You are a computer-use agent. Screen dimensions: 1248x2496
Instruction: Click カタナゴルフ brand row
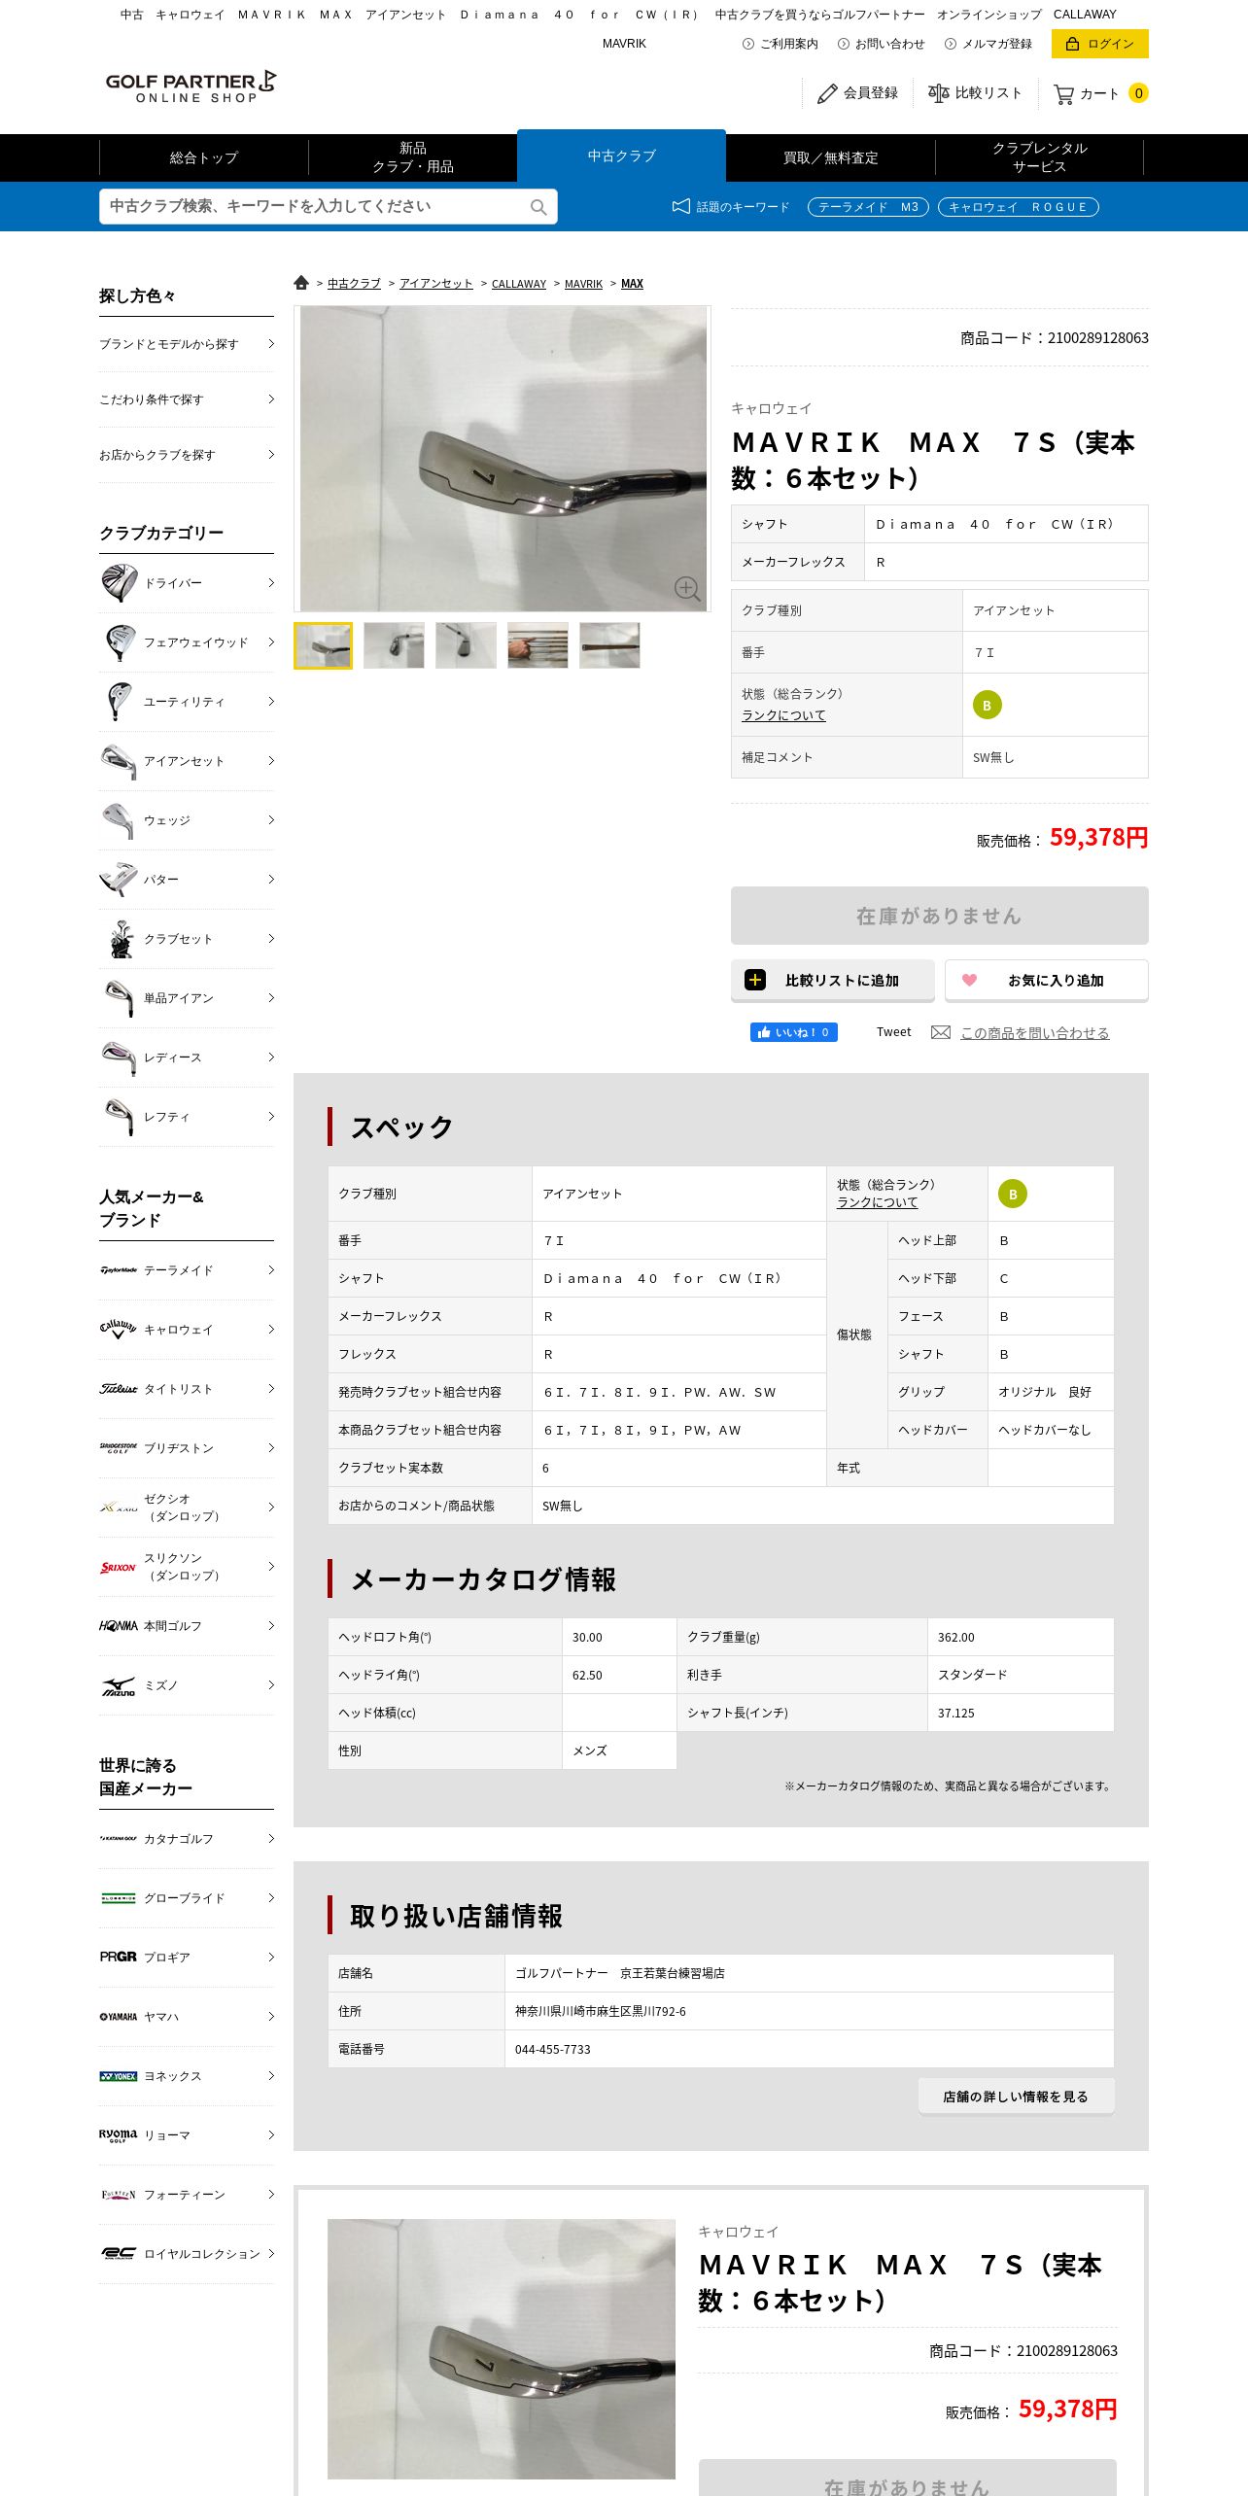187,1839
